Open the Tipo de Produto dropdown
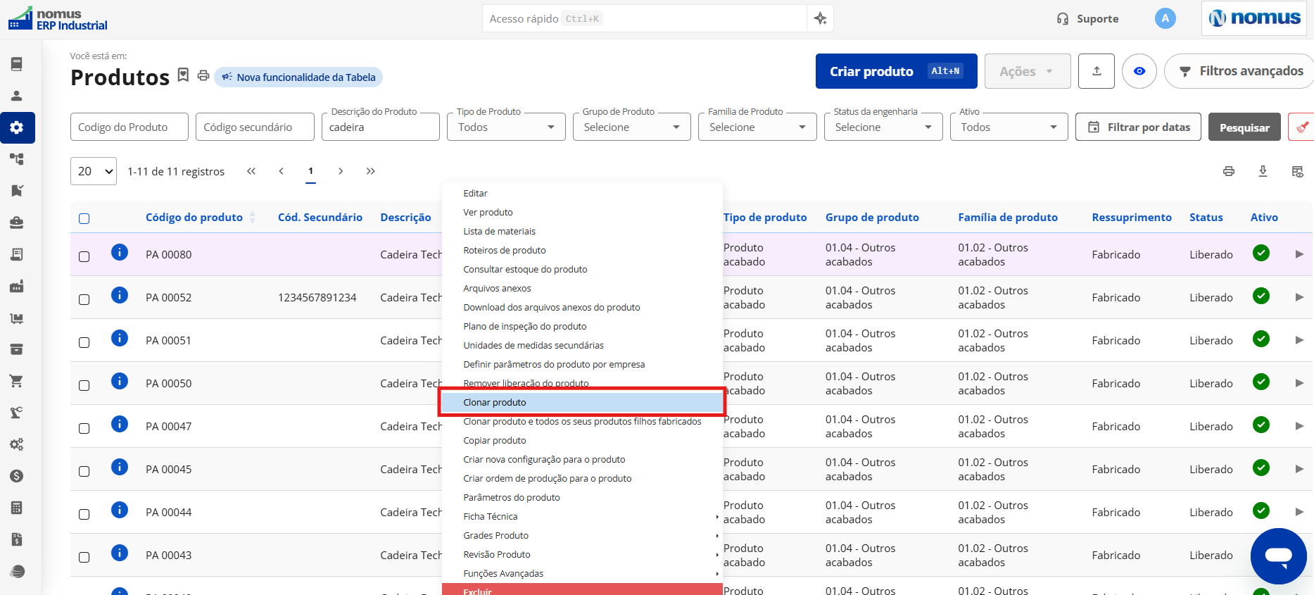This screenshot has height=595, width=1314. tap(506, 127)
